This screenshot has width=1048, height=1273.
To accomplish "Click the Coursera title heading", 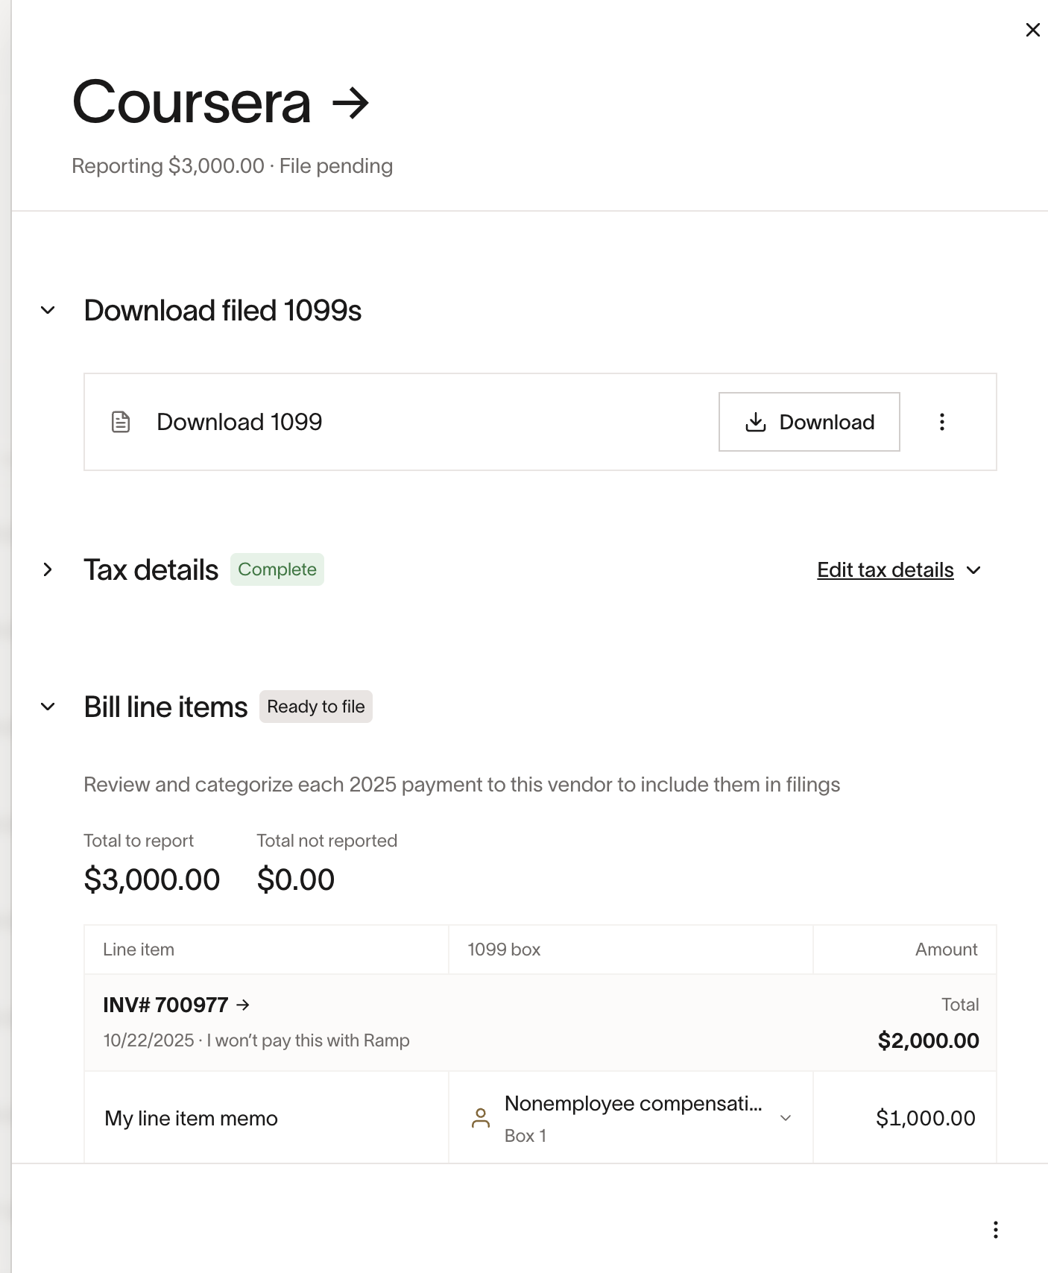I will (x=192, y=103).
